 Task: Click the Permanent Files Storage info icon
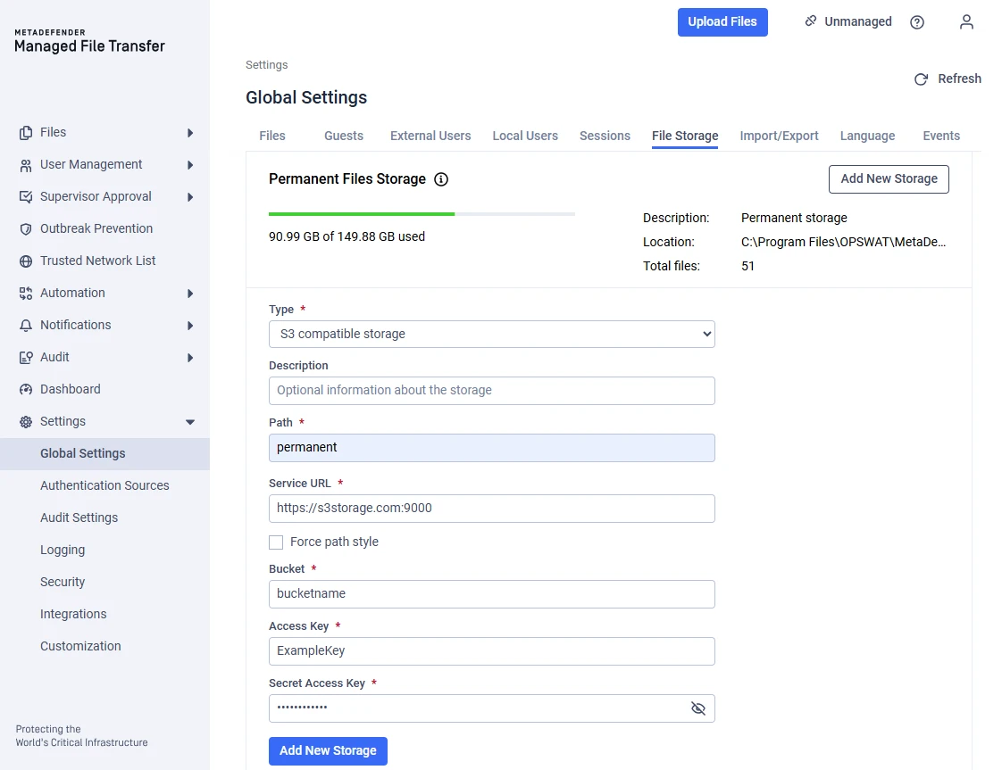441,179
